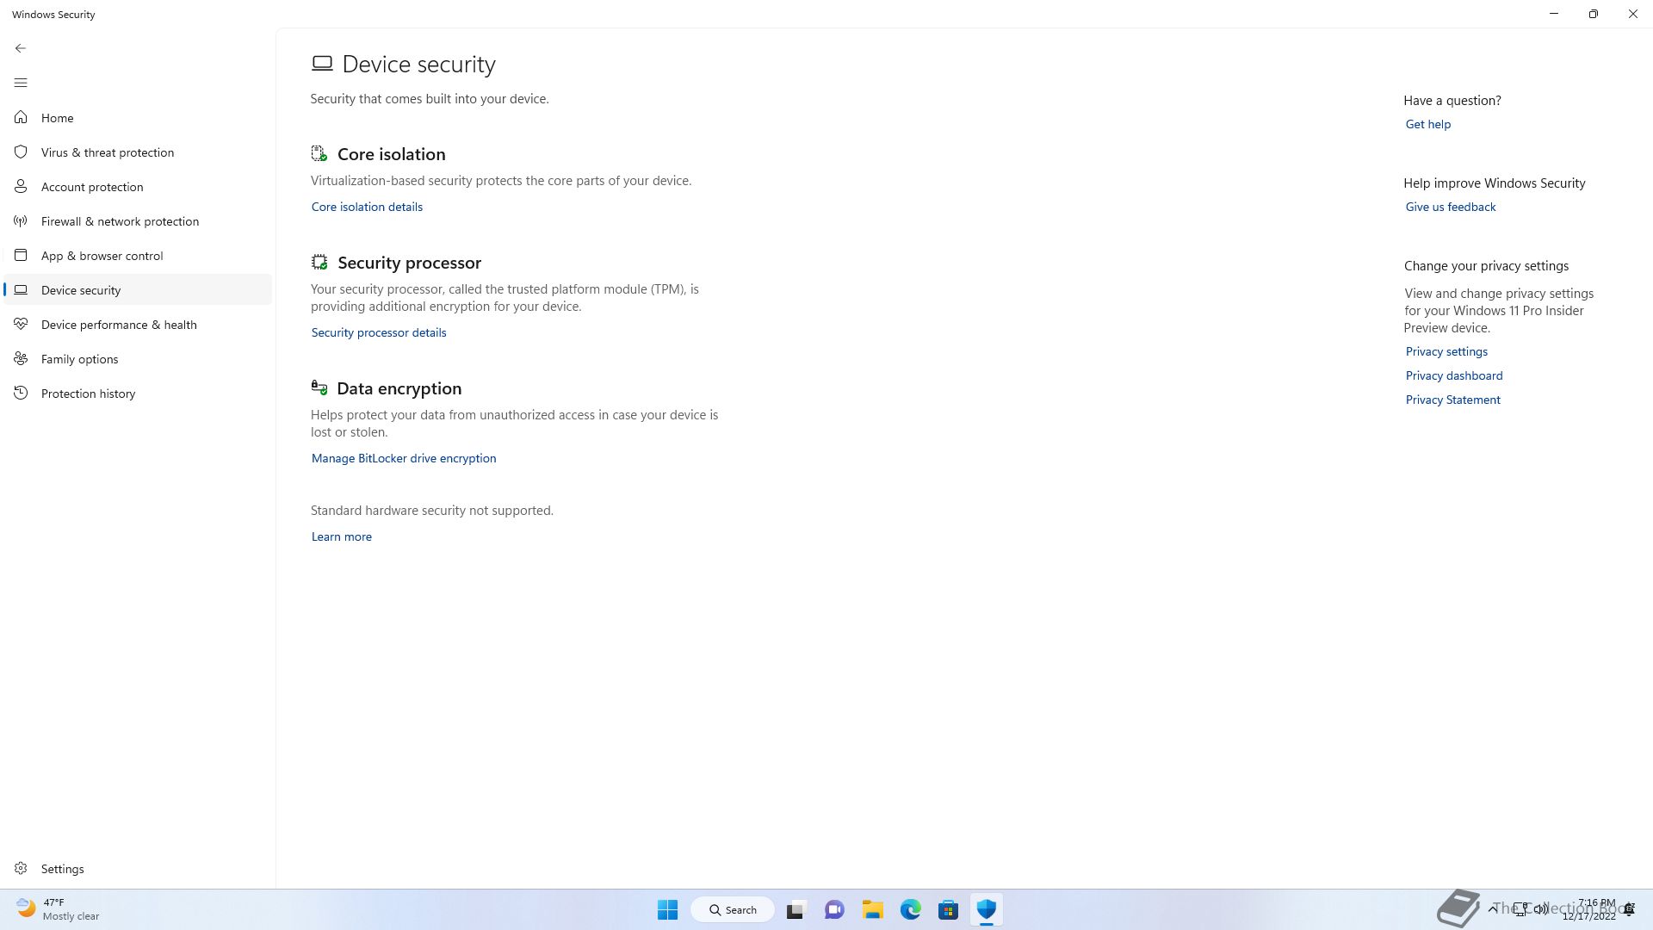Click the Data encryption heading
The image size is (1653, 930).
pyautogui.click(x=399, y=388)
